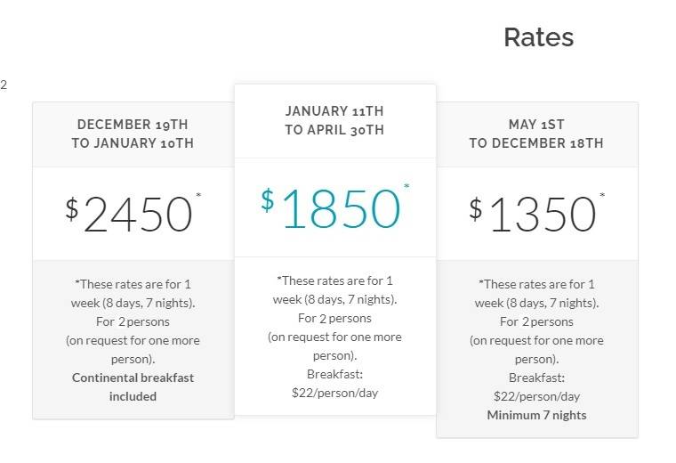Click the dollar sign before 2450
The width and height of the screenshot is (676, 463).
pyautogui.click(x=72, y=208)
